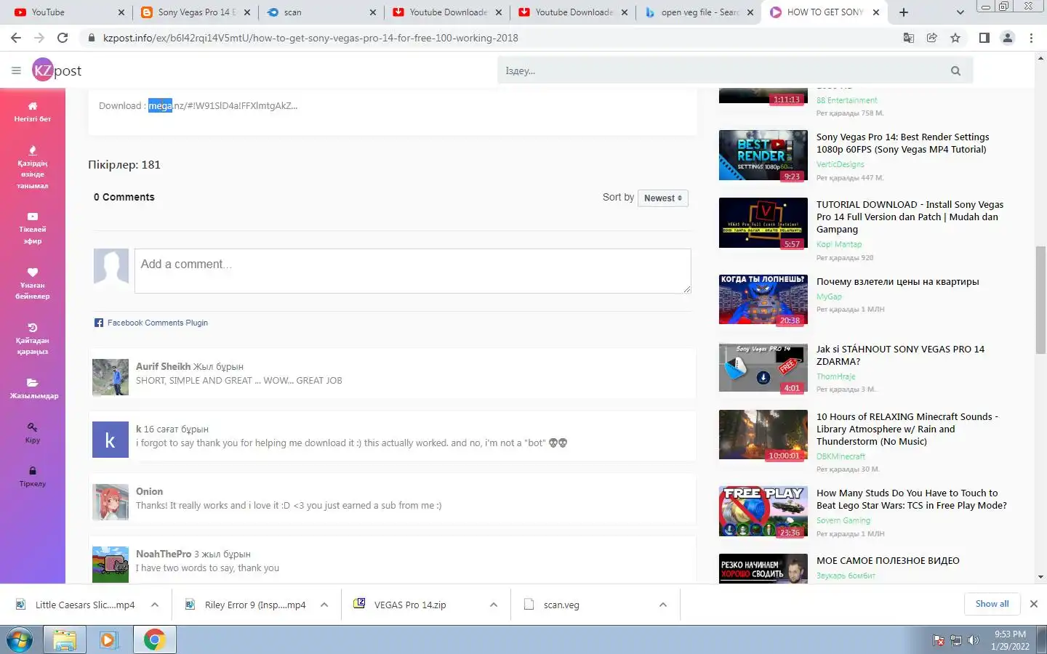This screenshot has width=1047, height=654.
Task: Click the KZpost logo
Action: point(57,70)
